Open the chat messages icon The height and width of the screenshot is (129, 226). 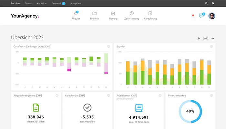(201, 15)
